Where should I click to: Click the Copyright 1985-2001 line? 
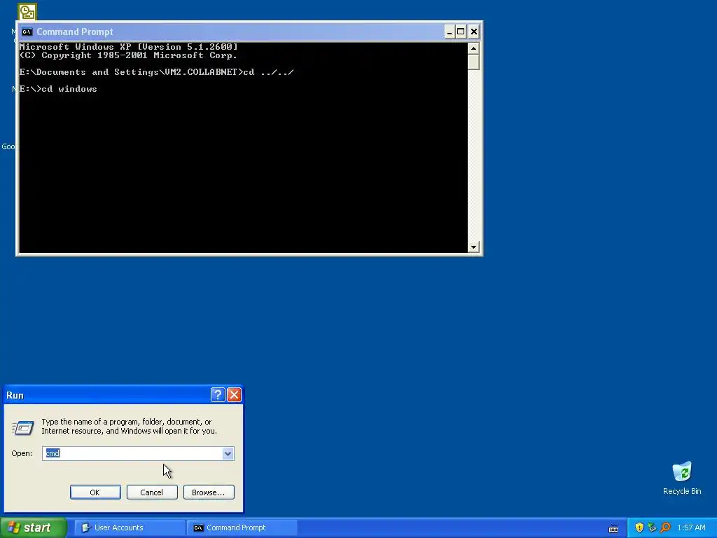click(x=129, y=55)
